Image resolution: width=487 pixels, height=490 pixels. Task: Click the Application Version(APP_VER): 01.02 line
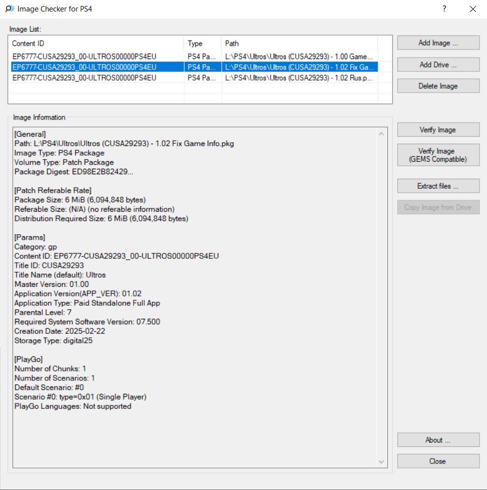click(x=78, y=294)
